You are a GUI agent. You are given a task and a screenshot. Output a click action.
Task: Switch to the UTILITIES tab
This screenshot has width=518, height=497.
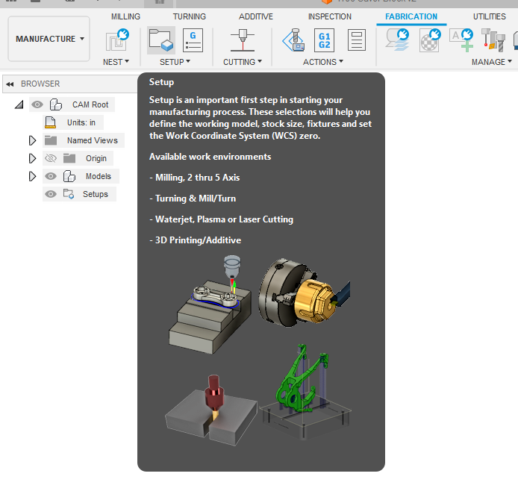(489, 16)
